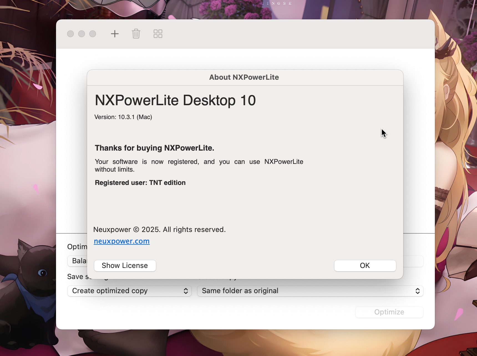The image size is (477, 356).
Task: Click the trash delete icon in toolbar
Action: click(136, 34)
